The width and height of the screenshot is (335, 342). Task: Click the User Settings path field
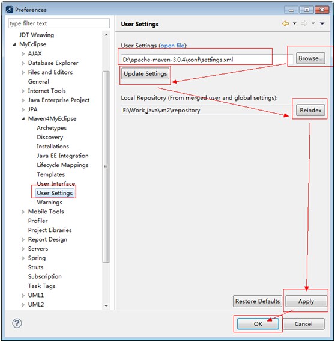pyautogui.click(x=208, y=60)
